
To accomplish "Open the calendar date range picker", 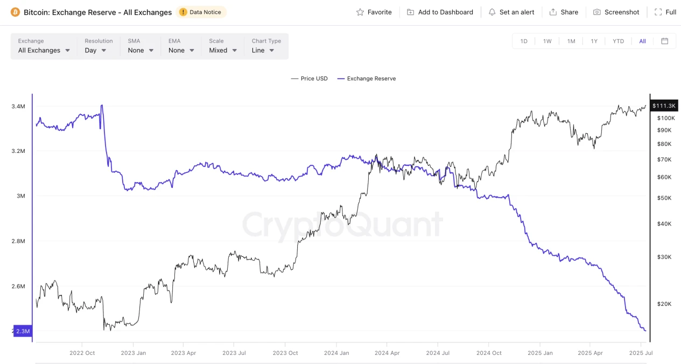I will click(665, 41).
